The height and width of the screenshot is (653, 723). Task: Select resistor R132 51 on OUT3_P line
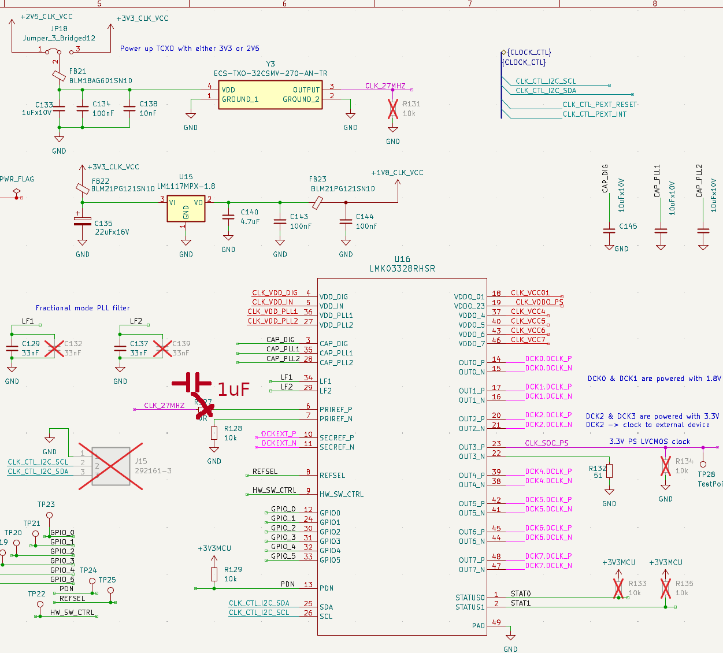click(x=609, y=470)
